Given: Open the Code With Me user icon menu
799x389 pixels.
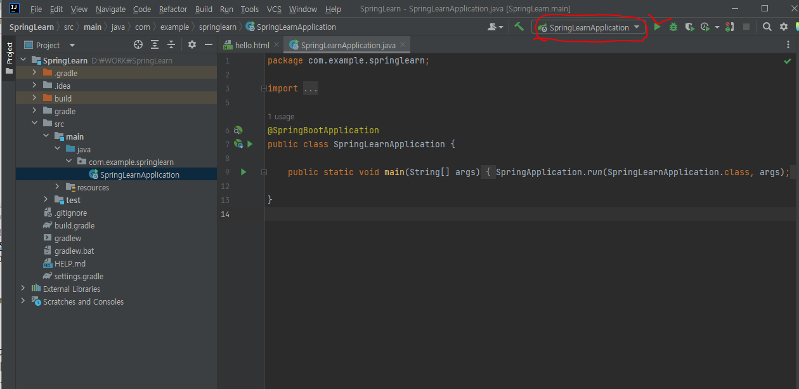Looking at the screenshot, I should (495, 27).
